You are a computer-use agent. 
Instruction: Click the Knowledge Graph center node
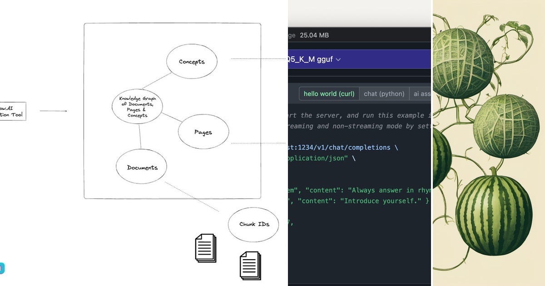coord(137,106)
